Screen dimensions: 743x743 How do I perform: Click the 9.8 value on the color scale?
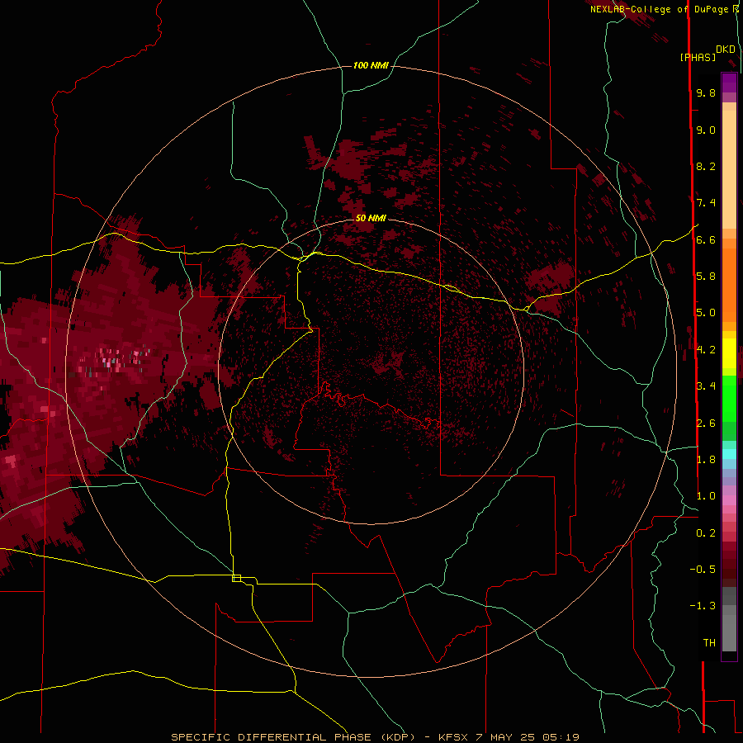coord(706,92)
